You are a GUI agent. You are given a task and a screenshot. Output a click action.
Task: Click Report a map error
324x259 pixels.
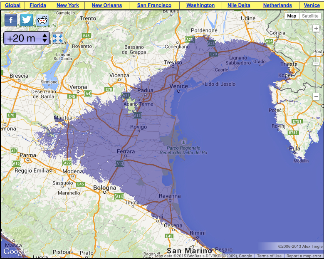(x=304, y=256)
